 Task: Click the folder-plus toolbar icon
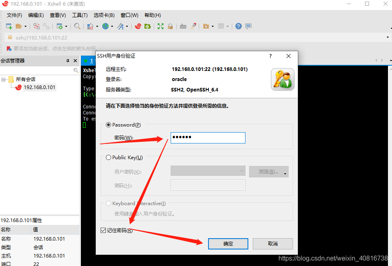(x=206, y=26)
